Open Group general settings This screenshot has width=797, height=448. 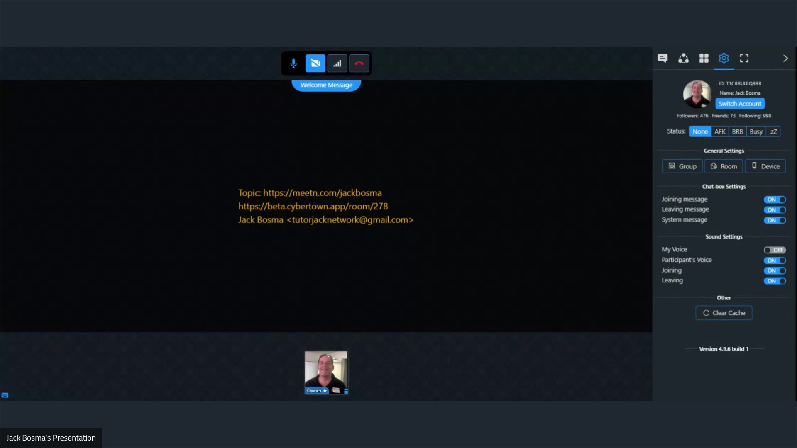[682, 166]
